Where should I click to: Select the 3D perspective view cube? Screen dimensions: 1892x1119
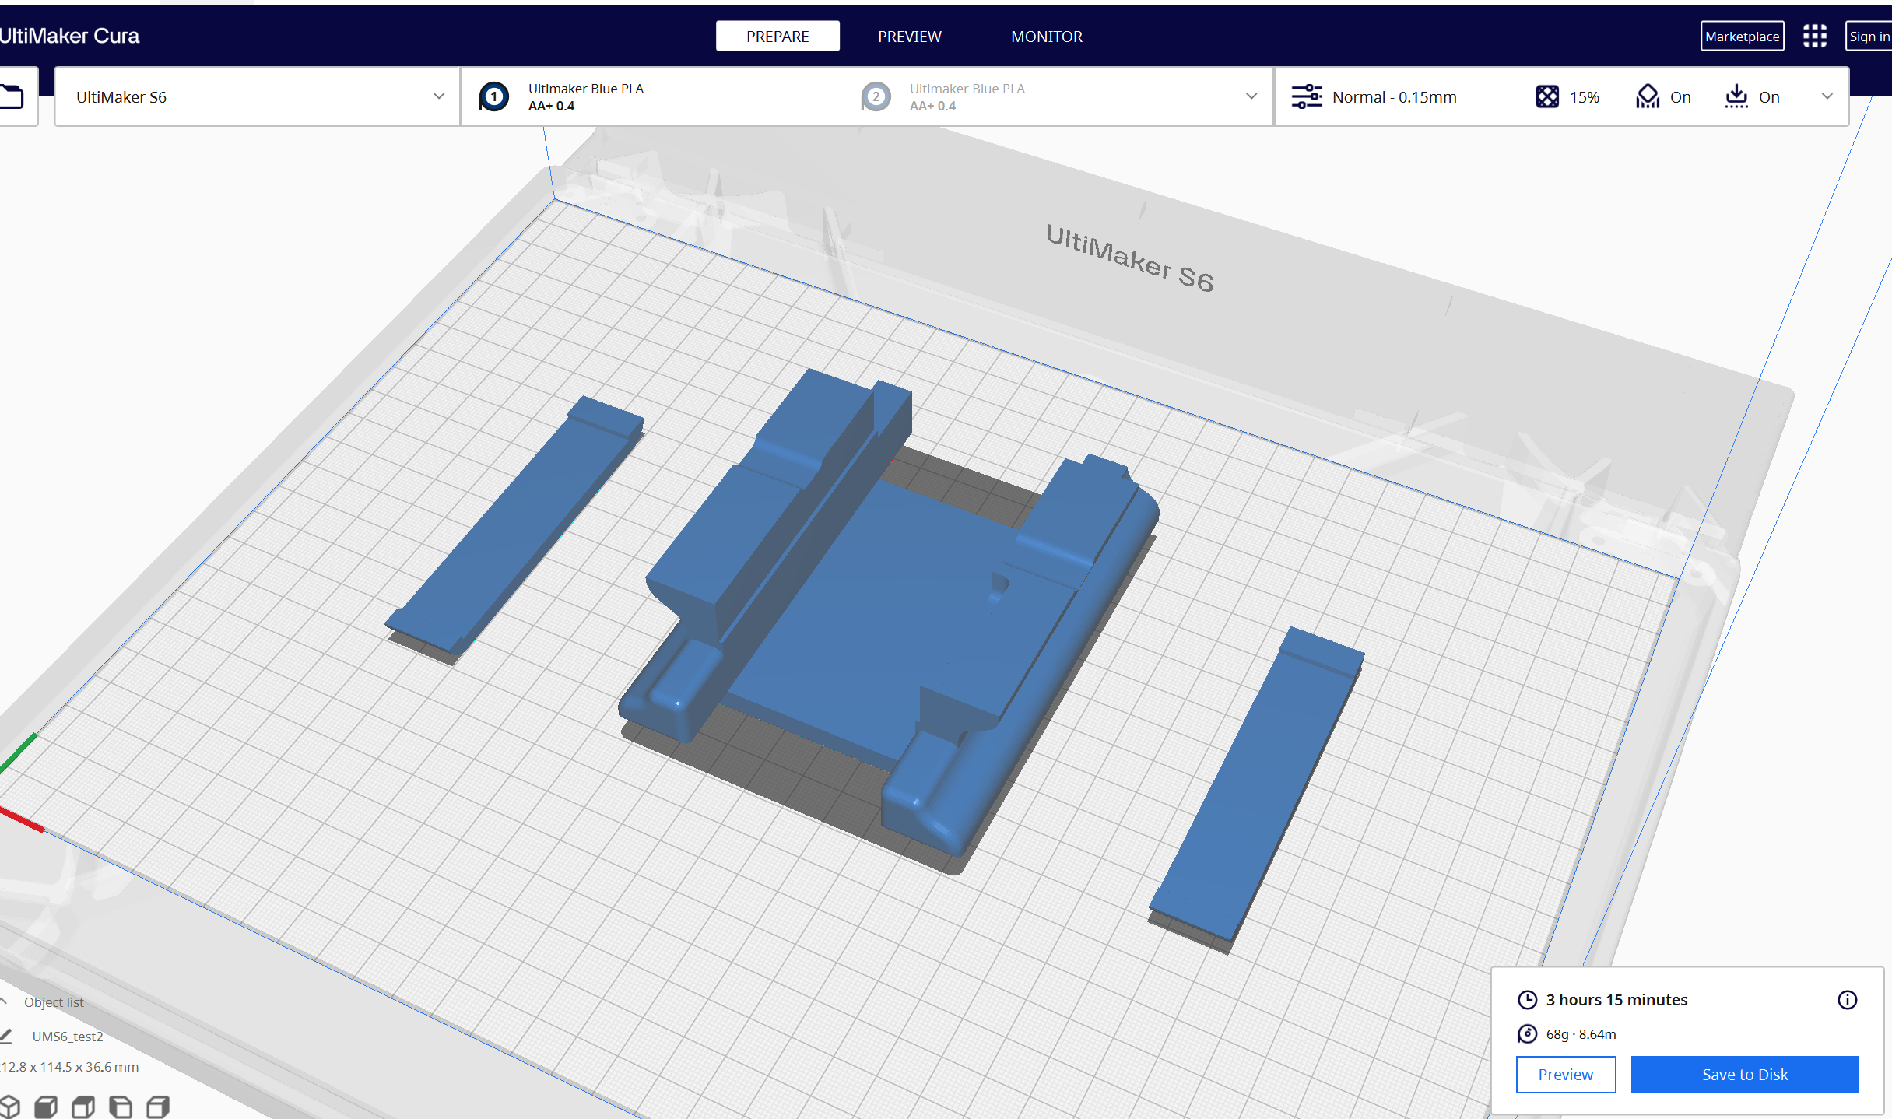click(9, 1107)
